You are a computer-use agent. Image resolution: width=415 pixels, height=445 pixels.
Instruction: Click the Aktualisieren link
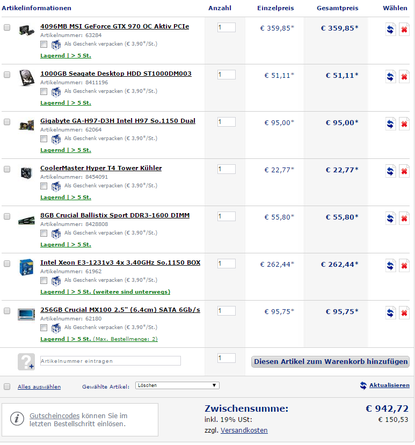click(389, 385)
